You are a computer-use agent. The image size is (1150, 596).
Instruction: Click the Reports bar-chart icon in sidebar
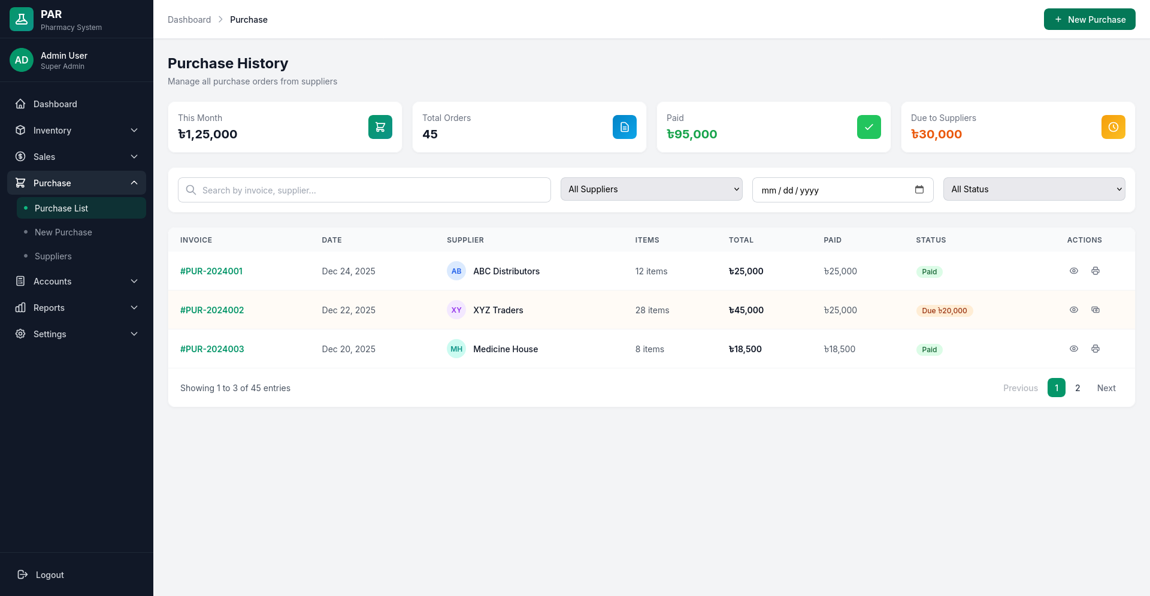coord(20,307)
